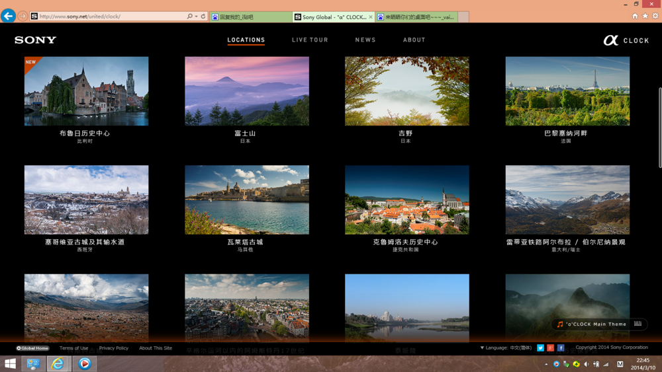This screenshot has width=662, height=372.
Task: Open the About This Site link
Action: [x=156, y=348]
